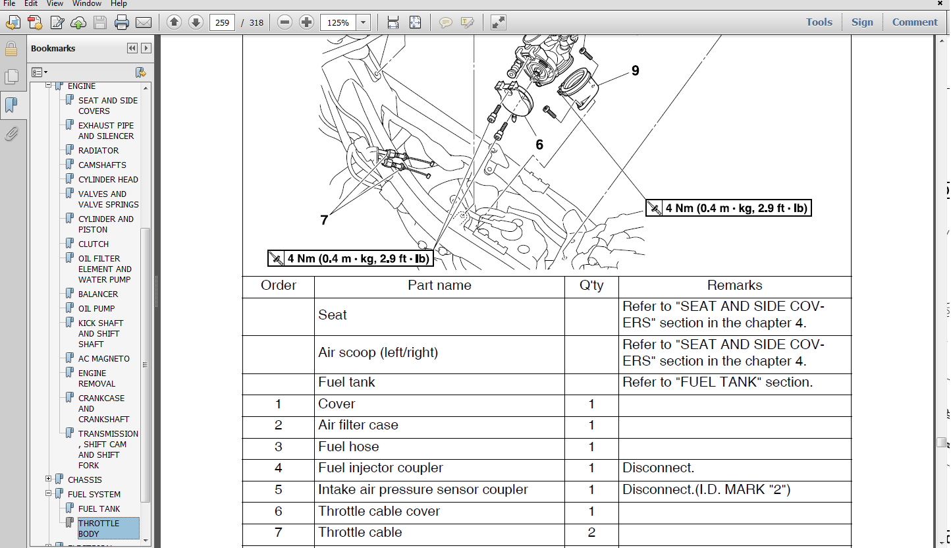The width and height of the screenshot is (951, 548).
Task: Click the envelope email icon
Action: (x=143, y=22)
